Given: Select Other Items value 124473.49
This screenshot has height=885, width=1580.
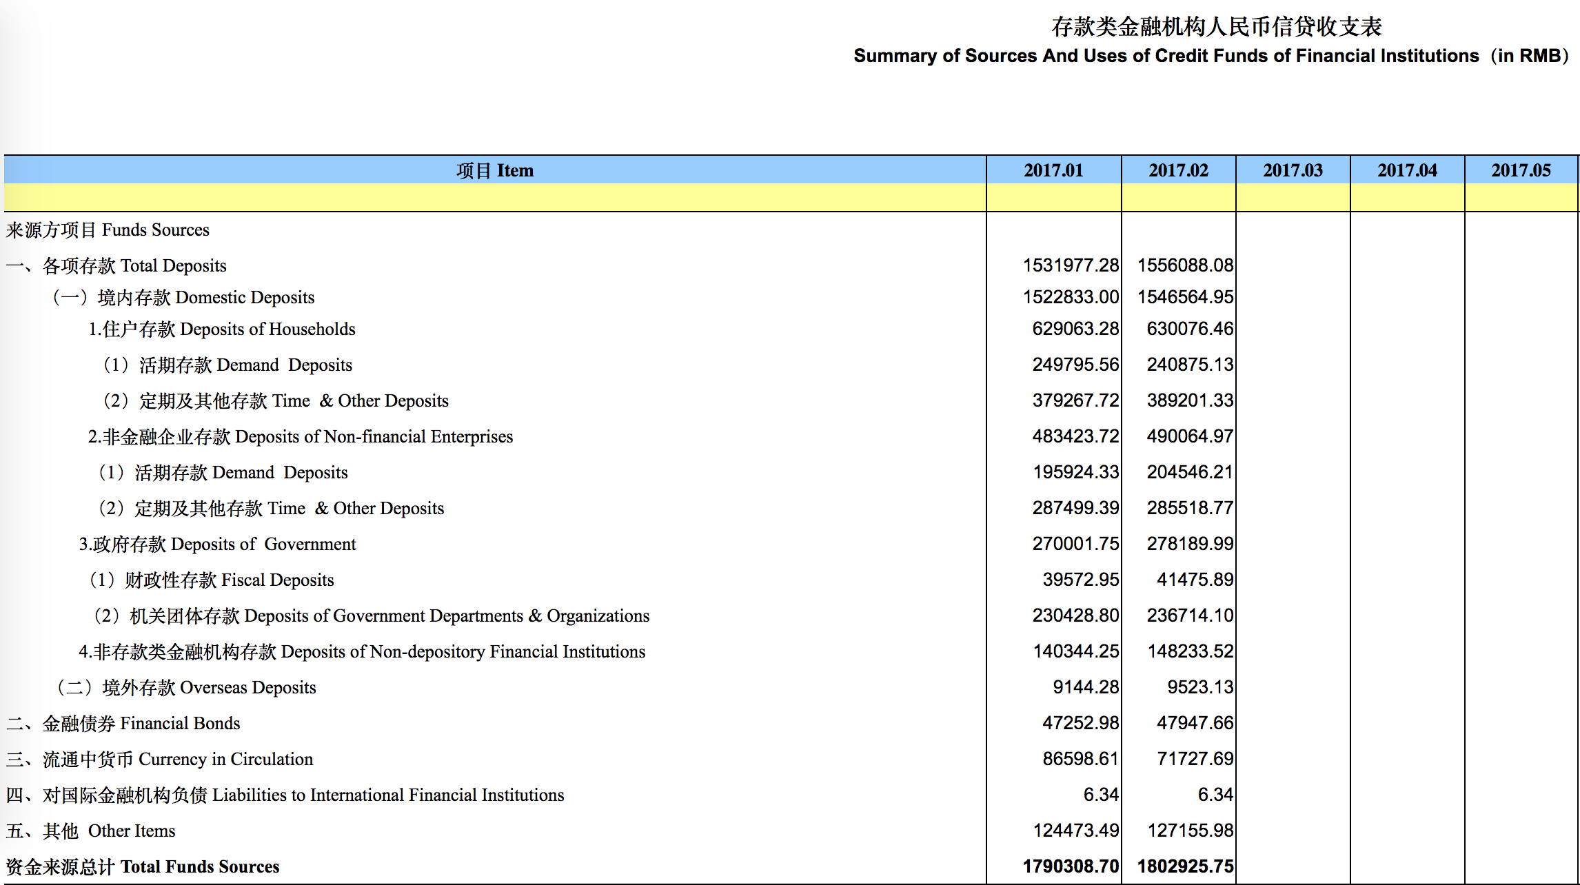Looking at the screenshot, I should tap(1075, 831).
